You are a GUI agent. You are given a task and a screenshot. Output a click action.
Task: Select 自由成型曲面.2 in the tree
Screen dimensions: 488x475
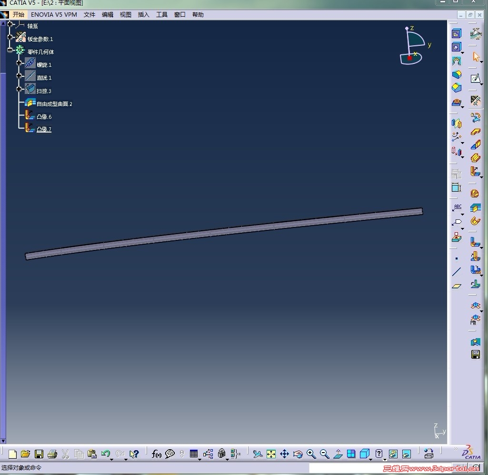pos(54,104)
